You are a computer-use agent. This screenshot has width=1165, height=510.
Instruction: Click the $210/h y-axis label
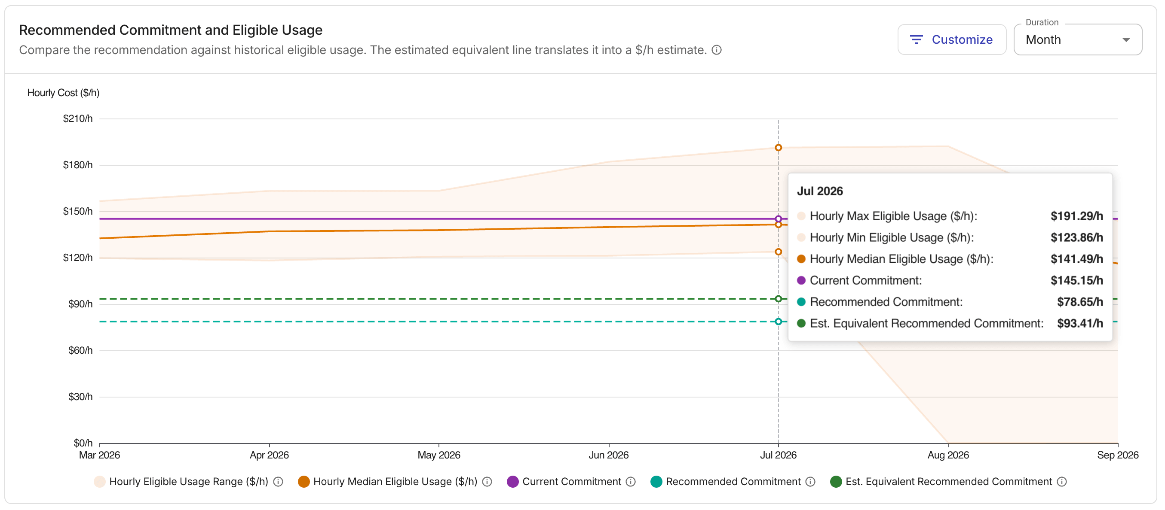(x=78, y=119)
